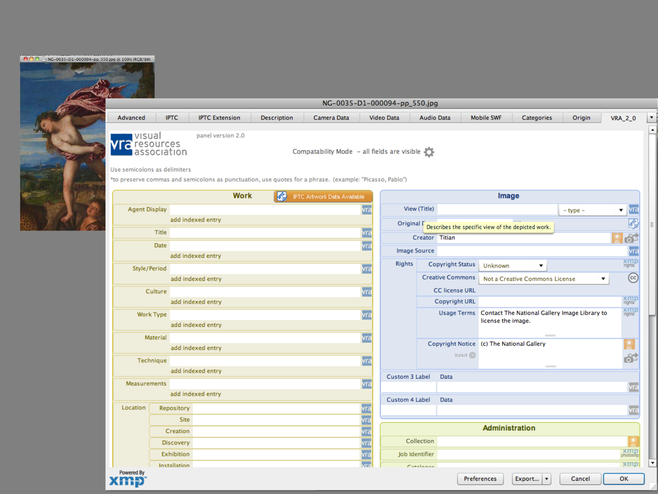Click the vra icon beside Measurements
Screen dimensions: 658x494
pos(366,384)
